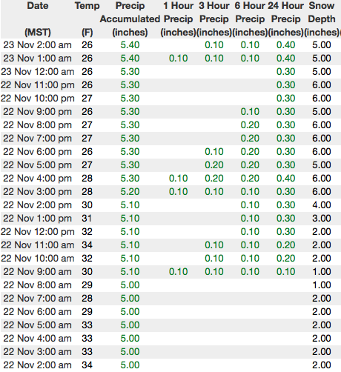Viewport: 341px width, 372px height.
Task: Click the 22 Nov 11:00 pm snow depth value
Action: (x=322, y=85)
